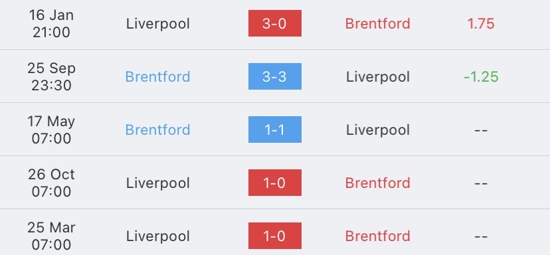The width and height of the screenshot is (550, 255).
Task: Click the 17 May 07:00 date cell
Action: tap(51, 129)
